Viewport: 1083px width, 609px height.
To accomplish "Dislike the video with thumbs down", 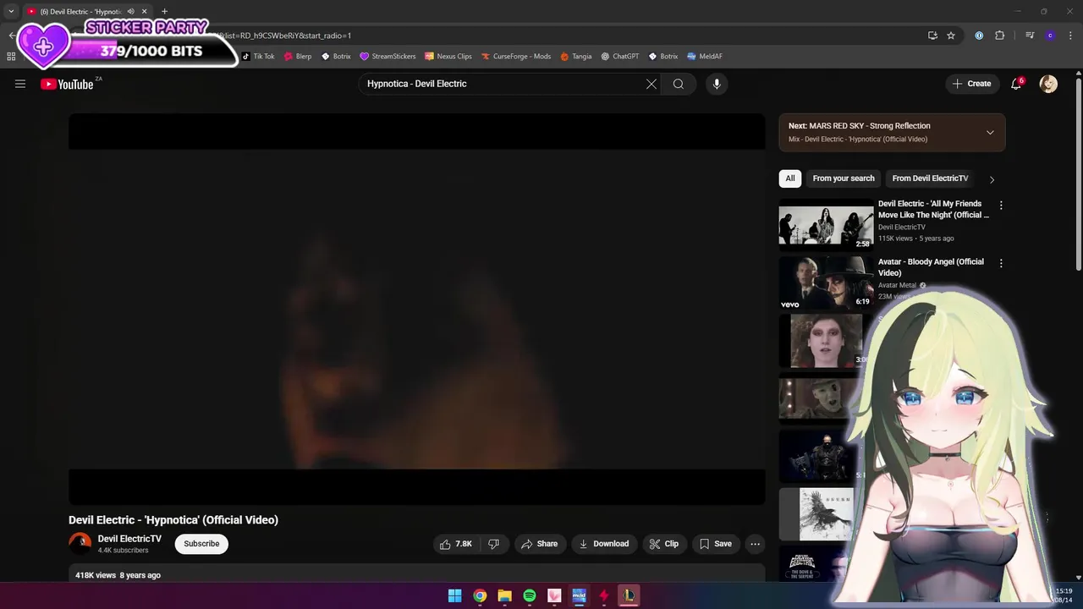I will point(494,544).
